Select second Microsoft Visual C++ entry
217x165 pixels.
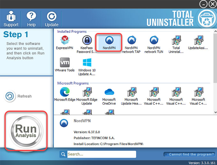[x=176, y=96]
